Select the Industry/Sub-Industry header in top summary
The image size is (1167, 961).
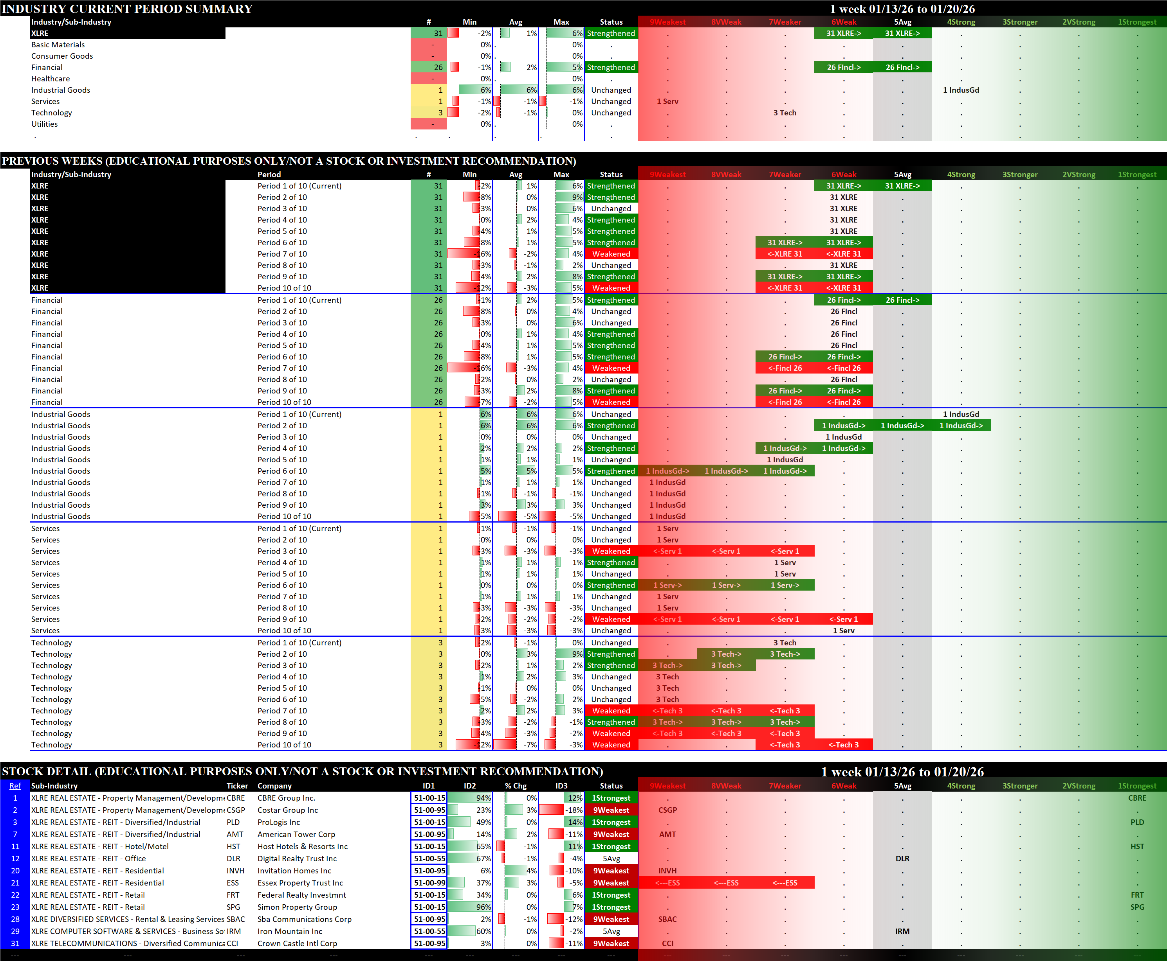72,22
